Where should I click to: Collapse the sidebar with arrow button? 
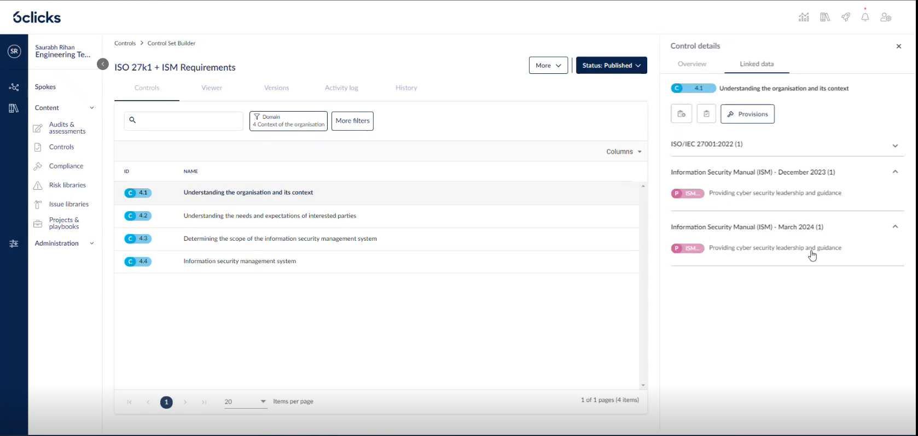coord(103,64)
